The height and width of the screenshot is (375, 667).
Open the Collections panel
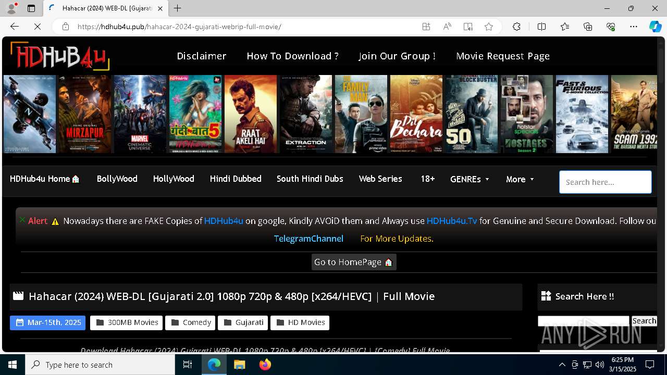[588, 27]
